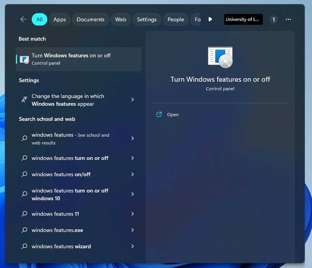Screen dimensions: 312x268
Task: Switch to the Apps filter tab
Action: click(59, 19)
